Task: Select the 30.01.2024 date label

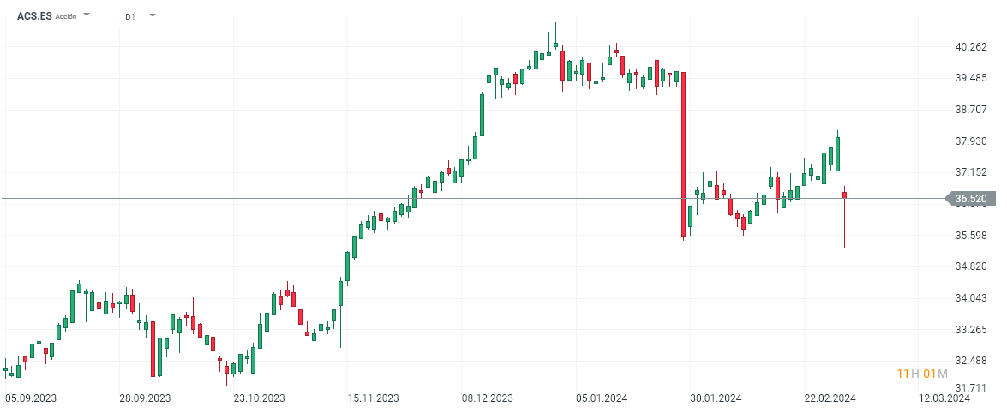Action: tap(716, 398)
